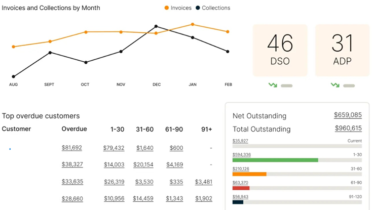Open 31-60 bucket amount $210,126
This screenshot has width=373, height=210.
click(241, 169)
